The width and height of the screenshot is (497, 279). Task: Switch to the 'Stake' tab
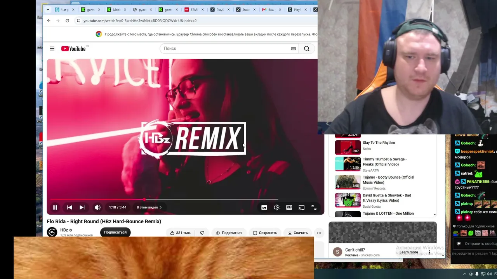coord(243,10)
